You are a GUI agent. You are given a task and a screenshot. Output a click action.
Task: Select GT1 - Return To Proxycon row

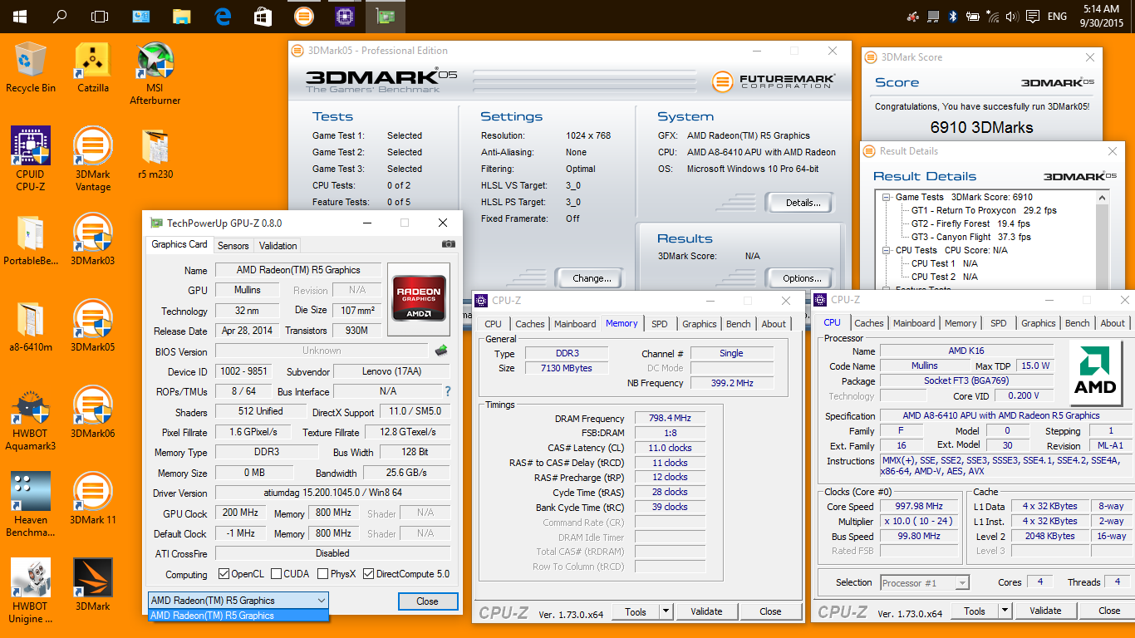coord(984,210)
